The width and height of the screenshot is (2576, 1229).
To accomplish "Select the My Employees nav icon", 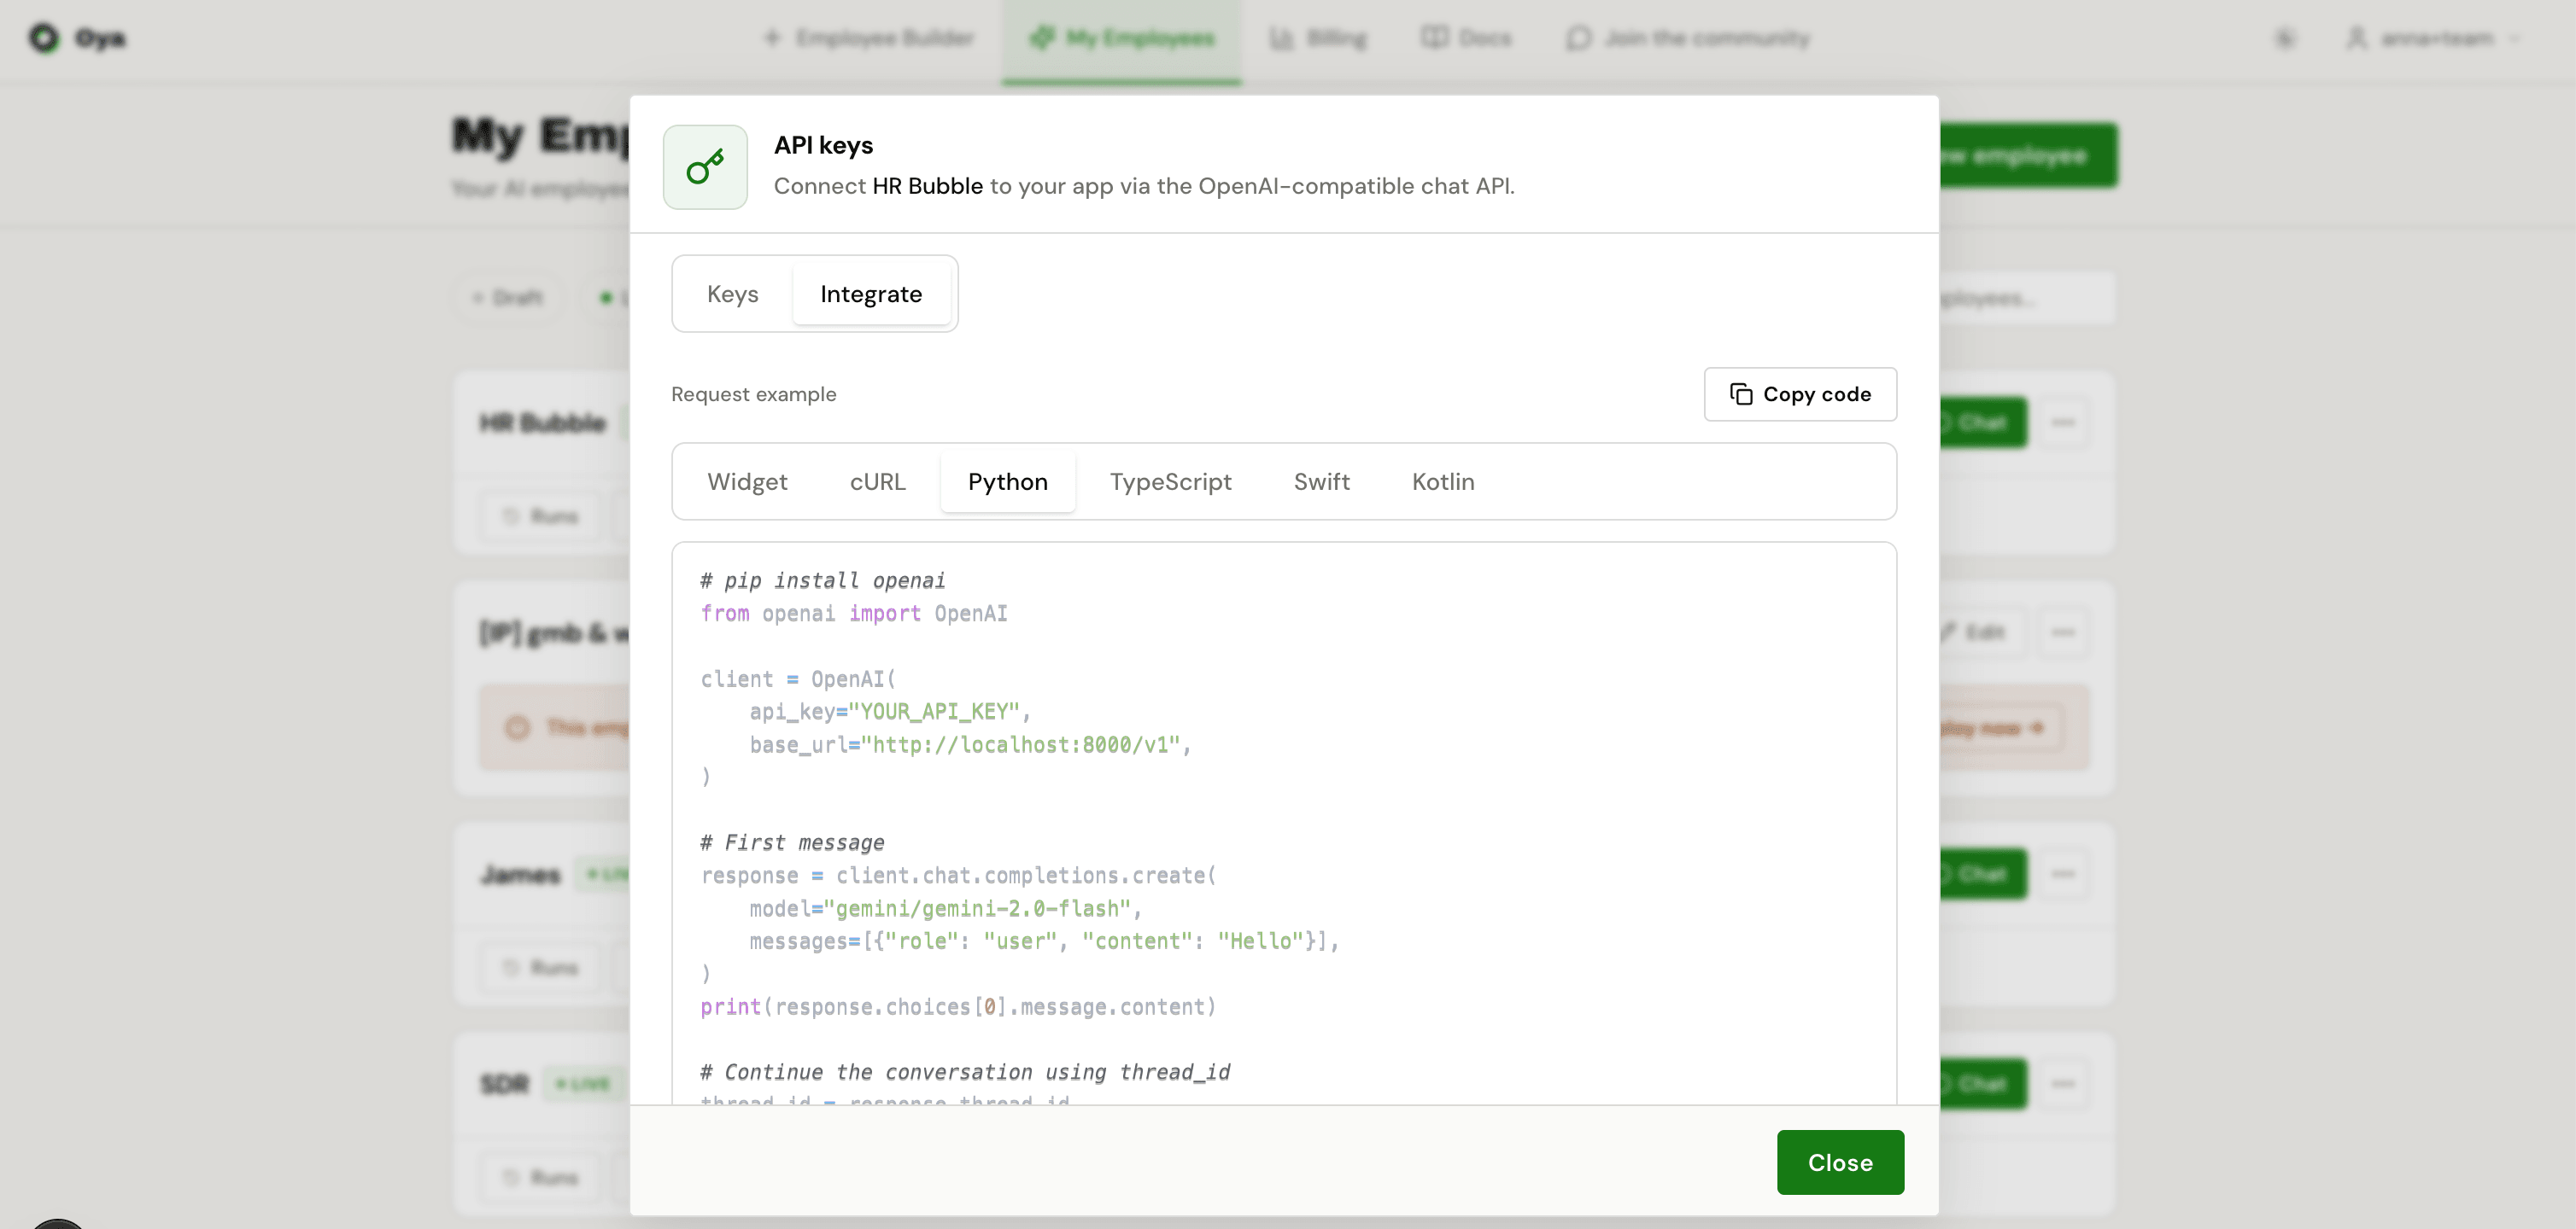I will point(1040,38).
